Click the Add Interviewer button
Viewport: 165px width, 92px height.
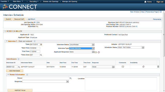[15, 71]
